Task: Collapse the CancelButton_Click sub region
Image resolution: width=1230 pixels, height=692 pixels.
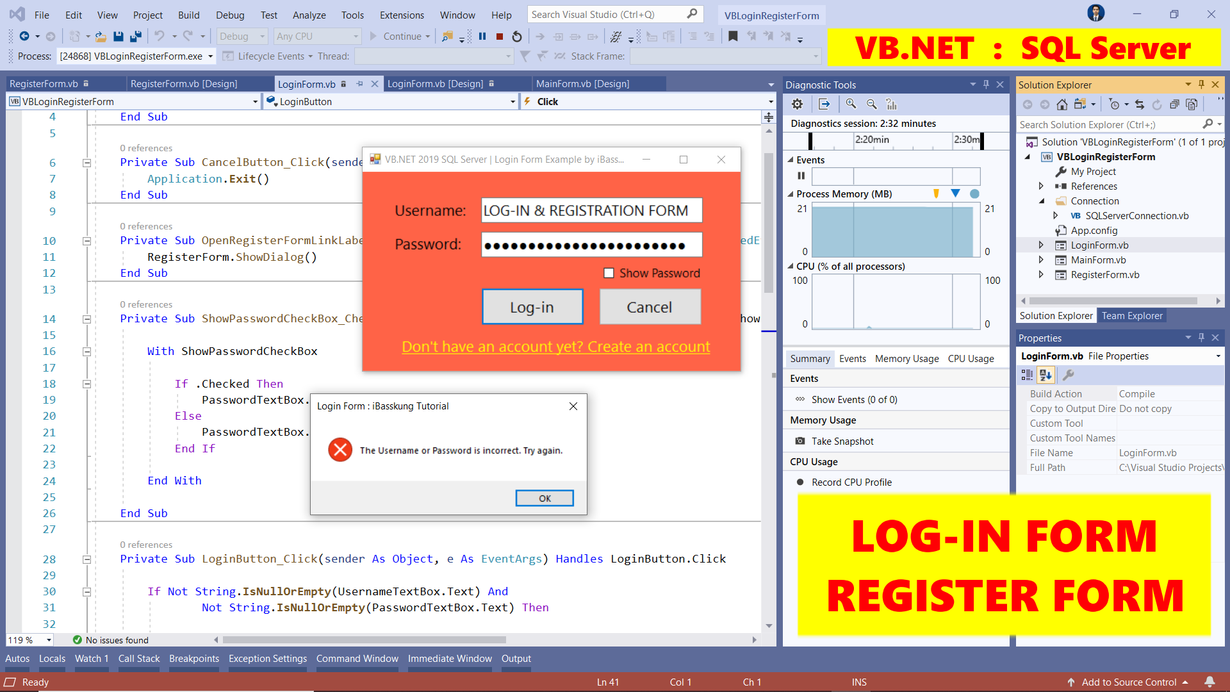Action: (x=86, y=163)
